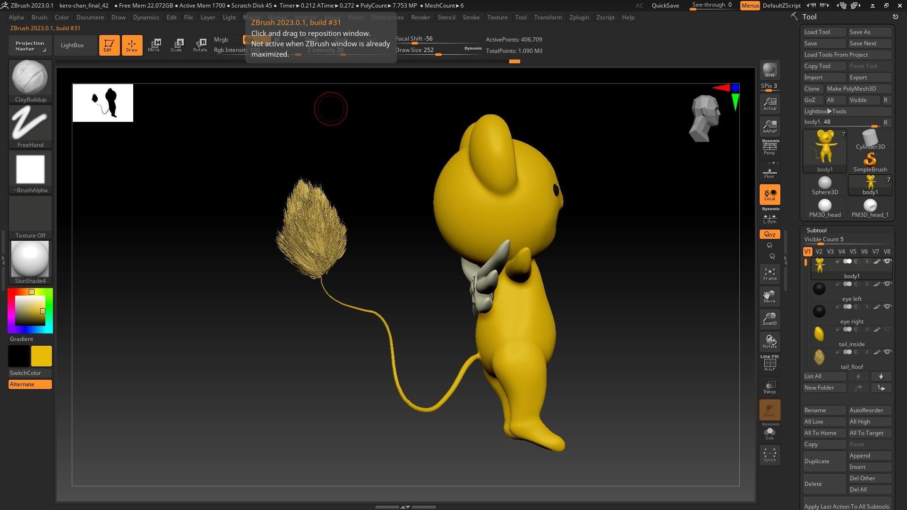Click the Frame view icon
This screenshot has width=907, height=510.
(x=770, y=274)
